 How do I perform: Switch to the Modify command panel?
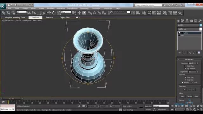click(x=183, y=21)
